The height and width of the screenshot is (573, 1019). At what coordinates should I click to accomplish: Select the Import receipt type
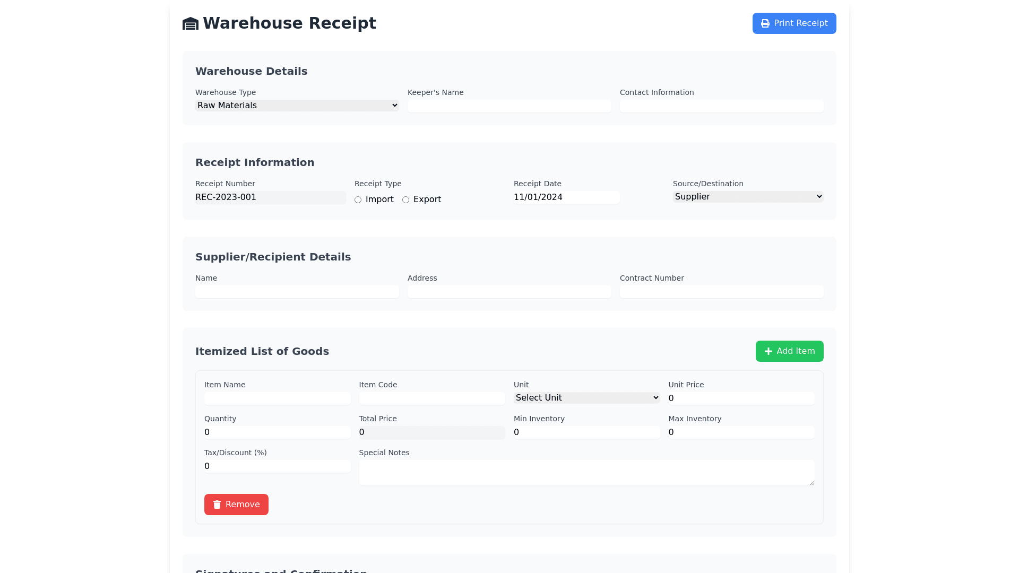click(358, 200)
